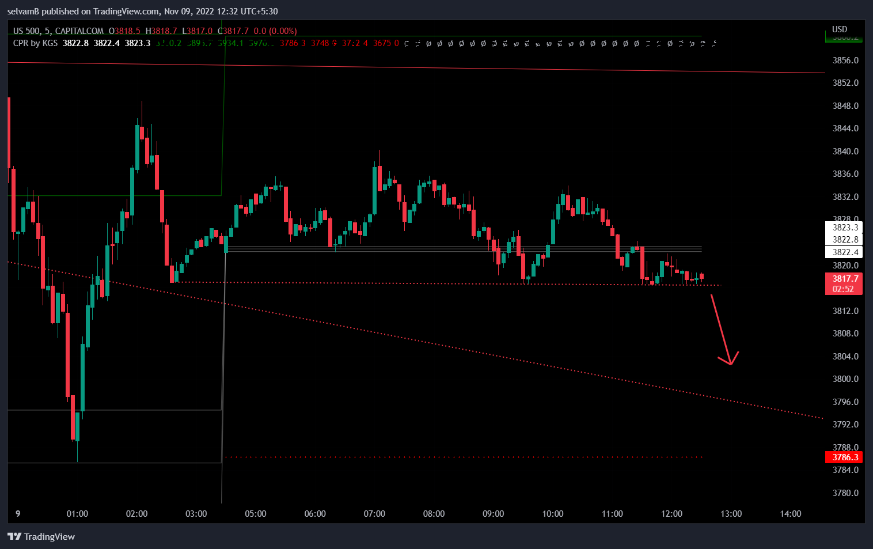Click the 09:00 time axis label
The image size is (873, 549).
tap(493, 514)
